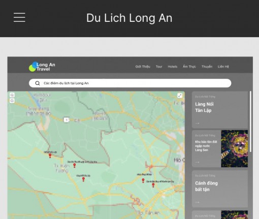Click the Long An Travel logo
The image size is (259, 219).
(42, 67)
